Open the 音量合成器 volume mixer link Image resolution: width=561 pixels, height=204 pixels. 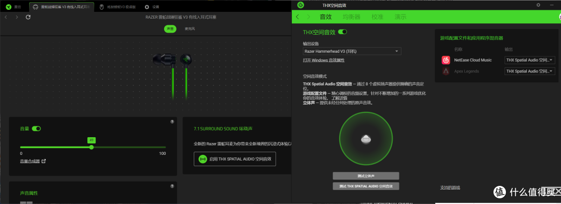click(30, 161)
